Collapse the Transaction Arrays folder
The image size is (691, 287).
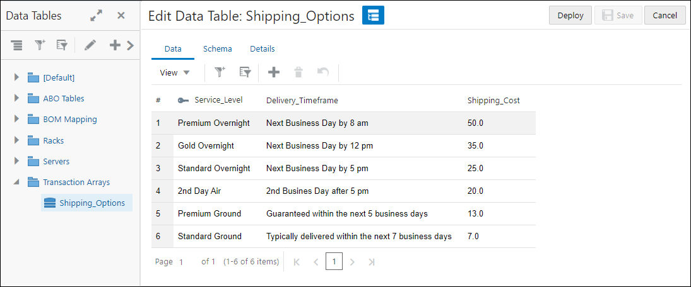[17, 181]
